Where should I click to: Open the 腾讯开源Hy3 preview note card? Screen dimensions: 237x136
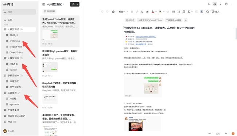coord(60,63)
